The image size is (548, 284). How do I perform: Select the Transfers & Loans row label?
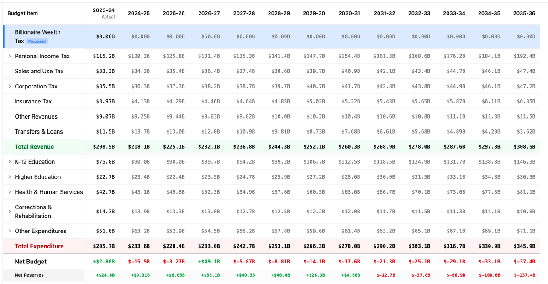[39, 131]
